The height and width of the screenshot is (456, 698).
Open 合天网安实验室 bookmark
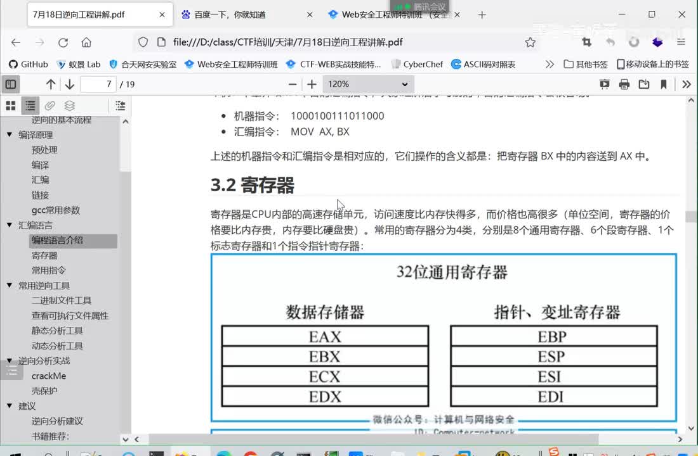coord(143,65)
